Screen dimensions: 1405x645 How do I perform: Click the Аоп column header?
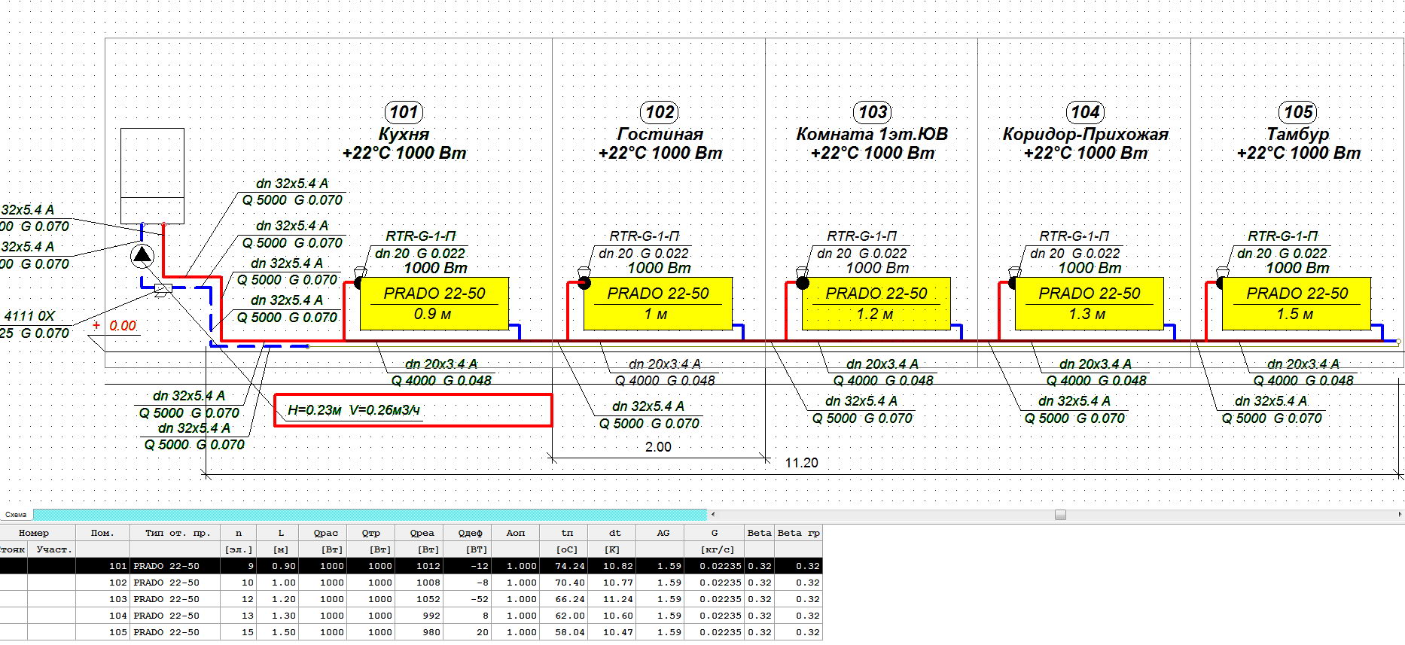point(516,533)
